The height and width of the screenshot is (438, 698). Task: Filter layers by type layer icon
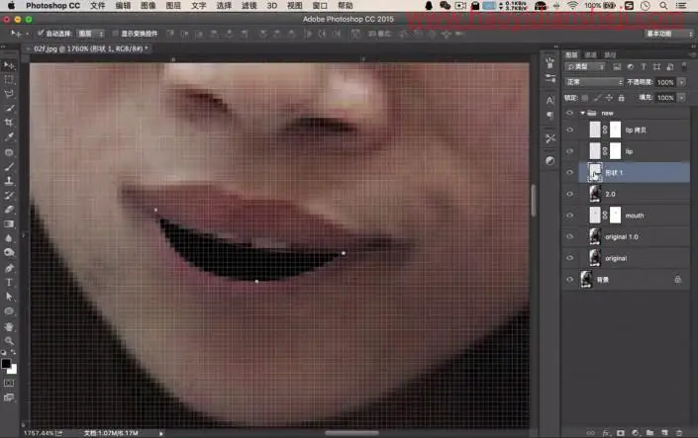pyautogui.click(x=644, y=67)
